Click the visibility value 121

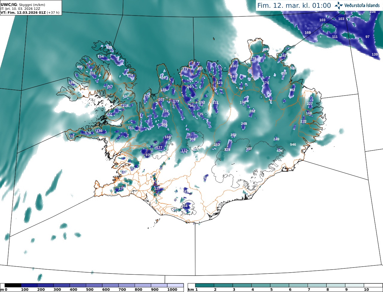tap(220, 83)
